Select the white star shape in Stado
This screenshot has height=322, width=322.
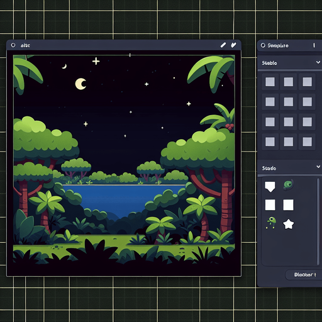(289, 224)
